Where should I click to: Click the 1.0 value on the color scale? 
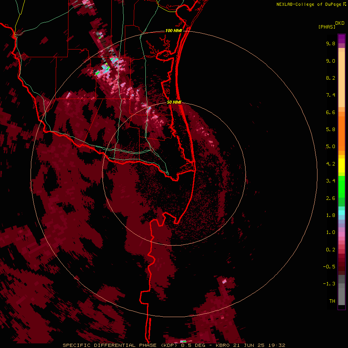[x=331, y=232]
